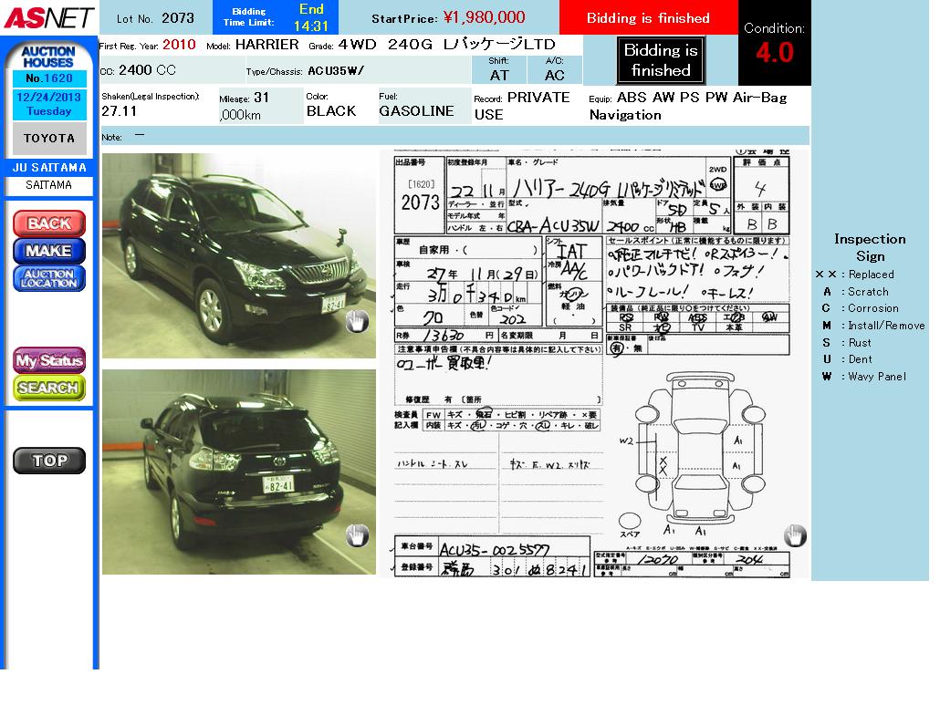The width and height of the screenshot is (940, 726).
Task: Open the rear view photo of Harrier
Action: click(238, 472)
